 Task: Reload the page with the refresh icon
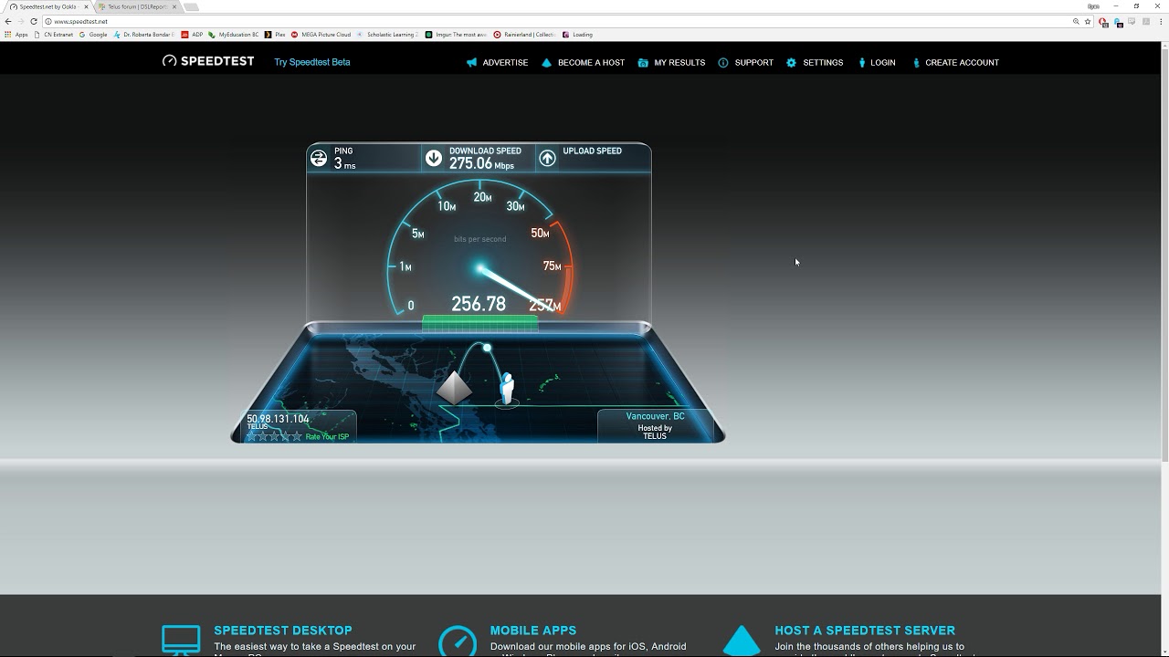tap(34, 21)
